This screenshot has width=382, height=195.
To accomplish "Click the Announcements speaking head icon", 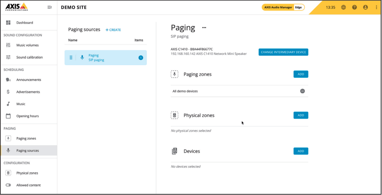I will pos(8,80).
